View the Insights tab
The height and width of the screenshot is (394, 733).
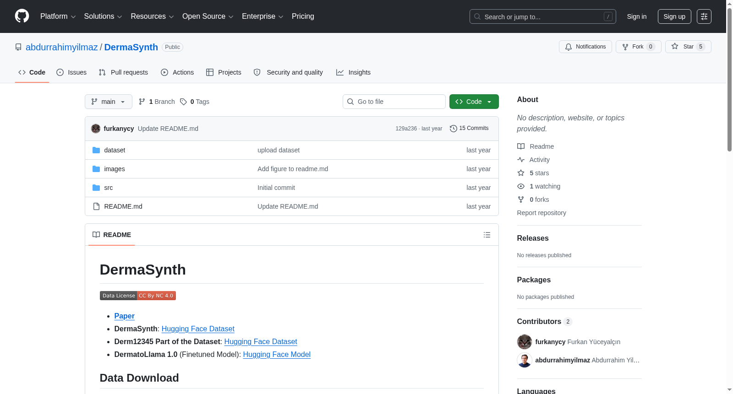point(353,72)
